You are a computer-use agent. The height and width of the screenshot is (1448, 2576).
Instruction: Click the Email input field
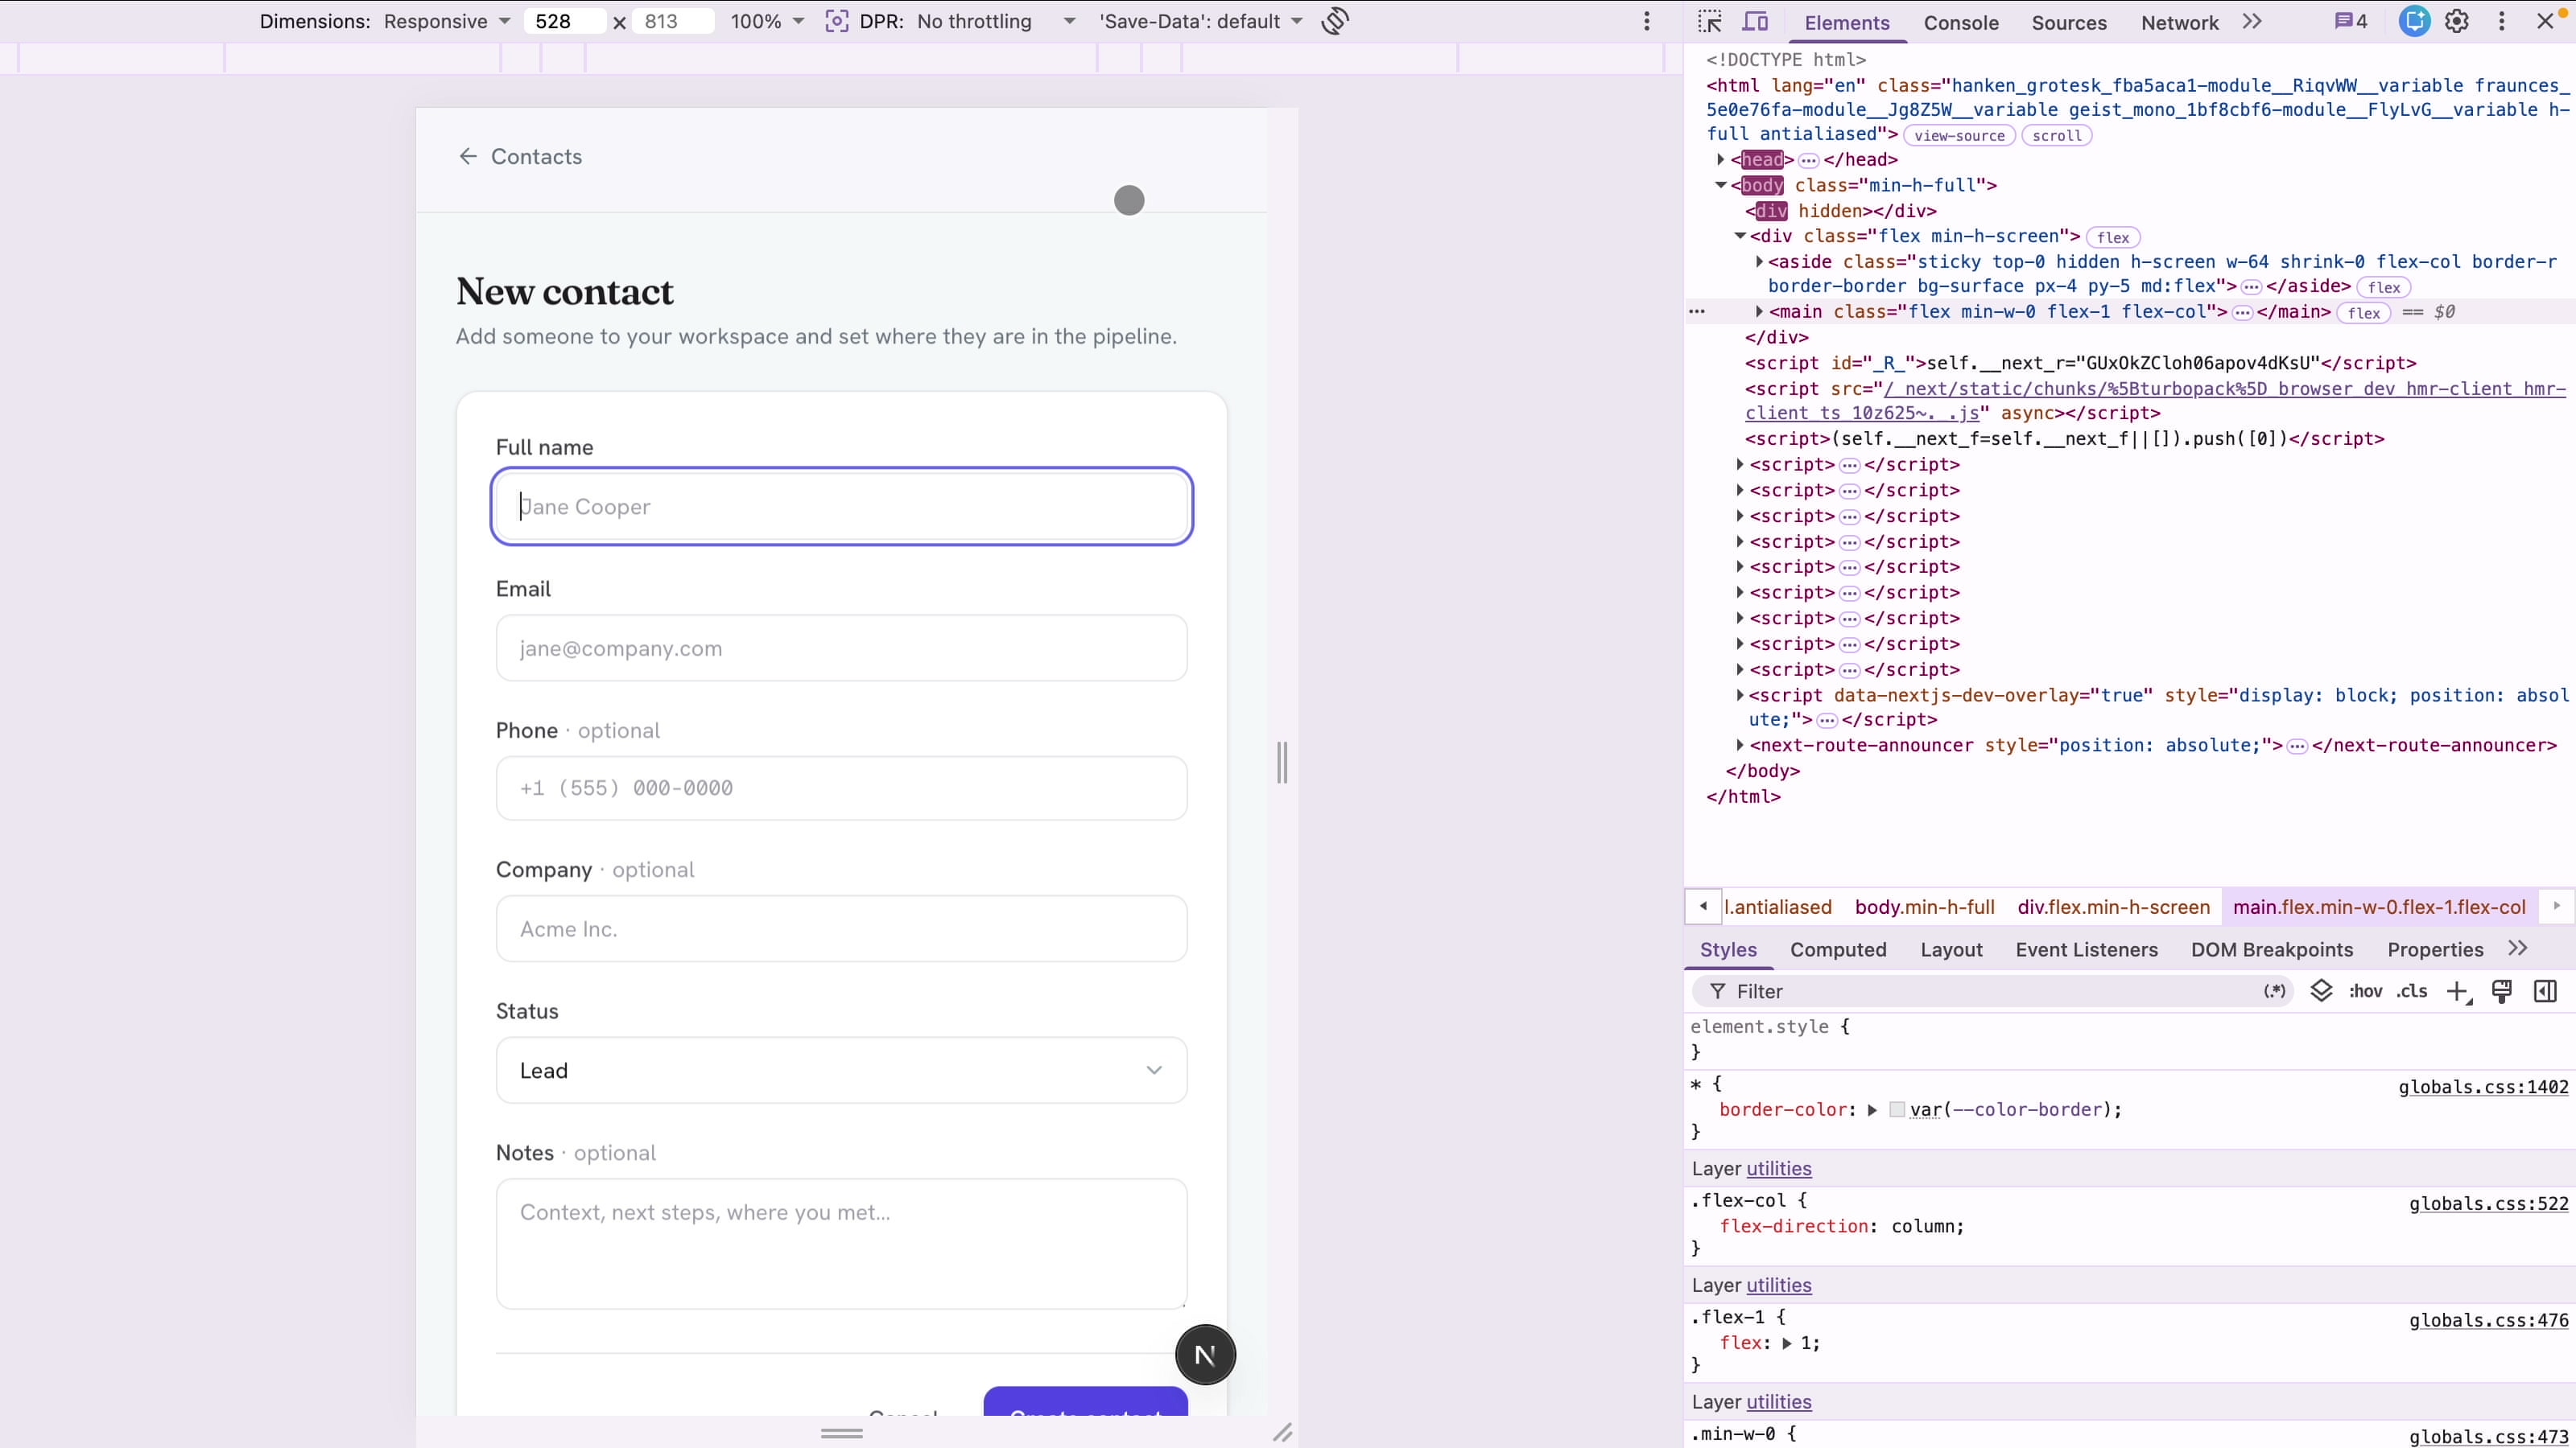pos(841,648)
